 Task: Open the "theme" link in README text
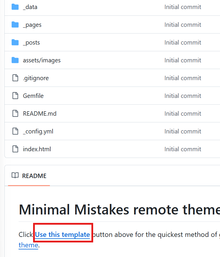28,245
